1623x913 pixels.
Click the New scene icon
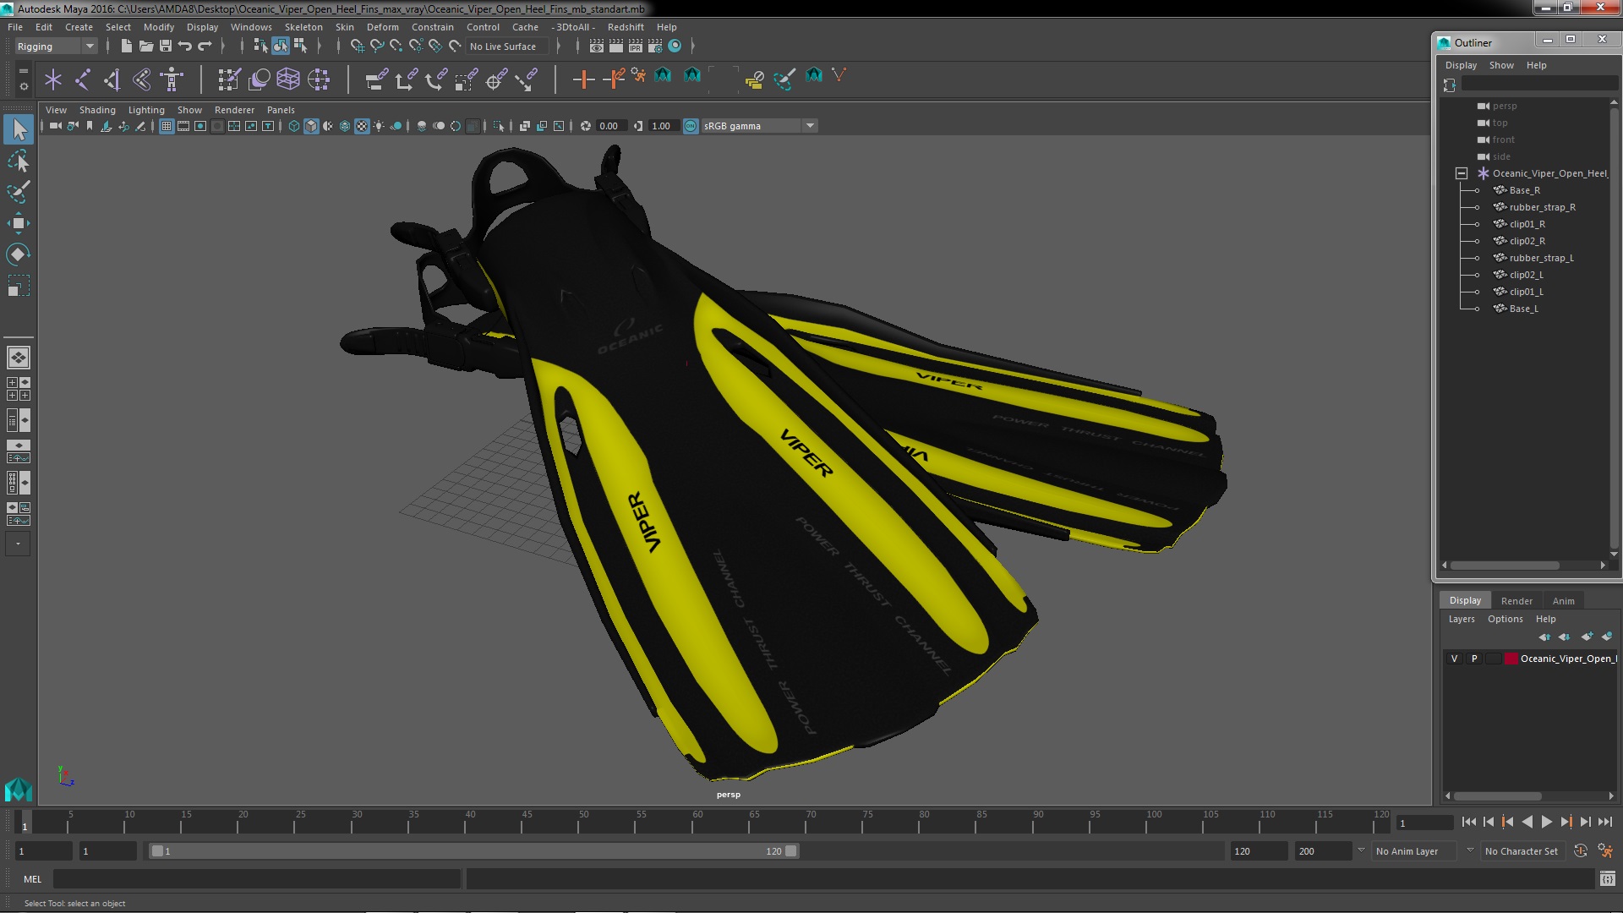coord(126,46)
